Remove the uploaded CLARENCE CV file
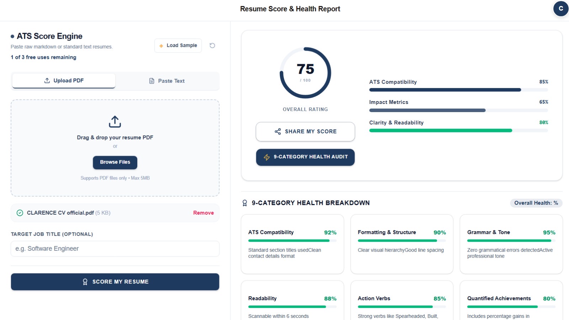569x320 pixels. click(203, 213)
